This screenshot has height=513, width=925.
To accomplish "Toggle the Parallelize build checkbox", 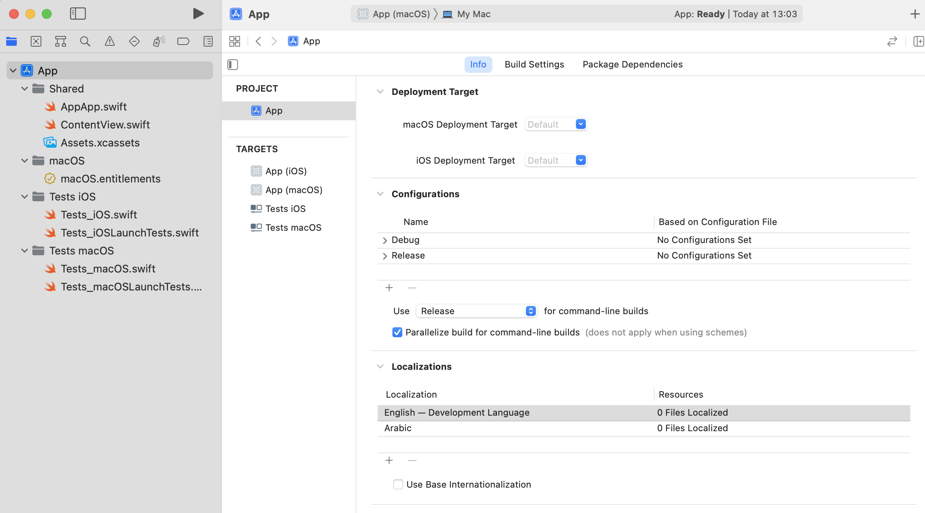I will (x=397, y=332).
